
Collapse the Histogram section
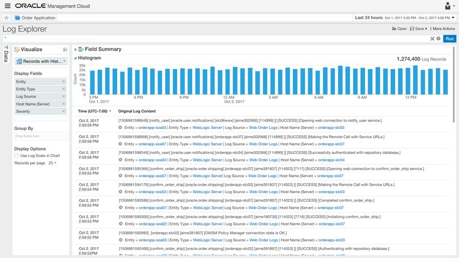(x=75, y=58)
